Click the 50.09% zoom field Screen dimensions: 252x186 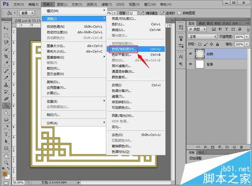18,182
